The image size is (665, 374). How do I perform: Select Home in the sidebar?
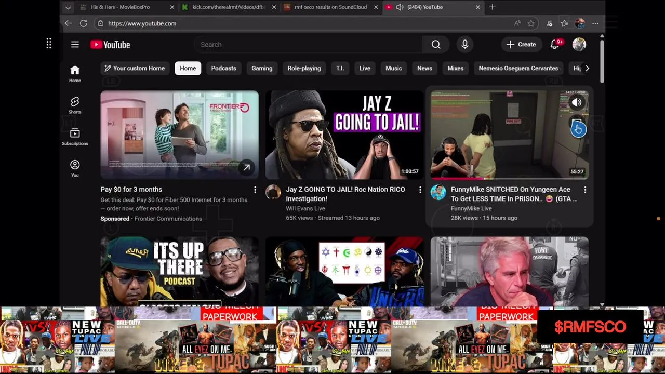point(75,73)
